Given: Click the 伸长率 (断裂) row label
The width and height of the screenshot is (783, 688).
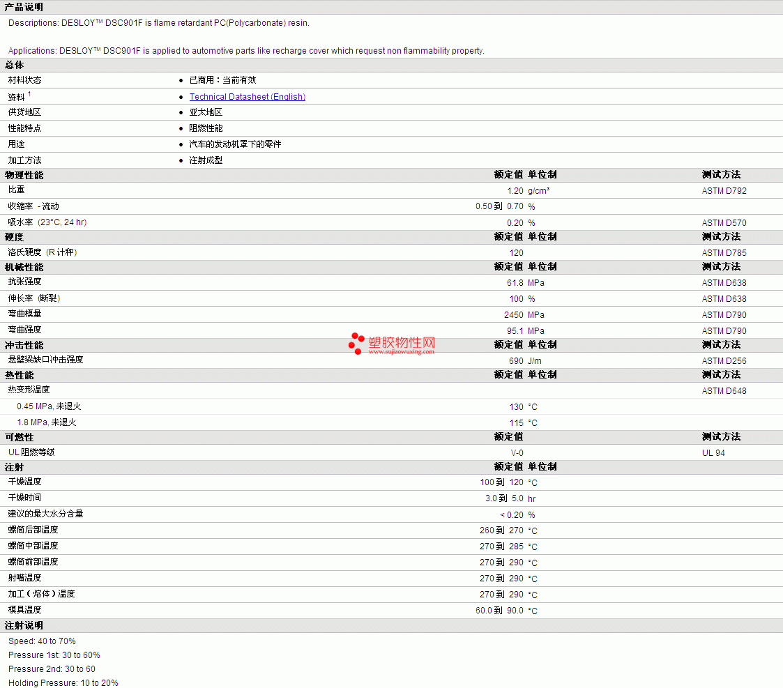Looking at the screenshot, I should [x=34, y=298].
